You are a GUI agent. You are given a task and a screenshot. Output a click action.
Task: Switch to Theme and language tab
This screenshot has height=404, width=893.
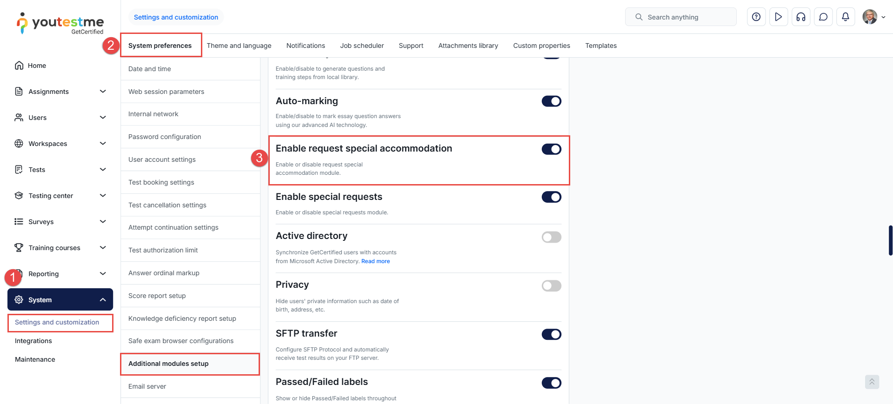tap(239, 46)
